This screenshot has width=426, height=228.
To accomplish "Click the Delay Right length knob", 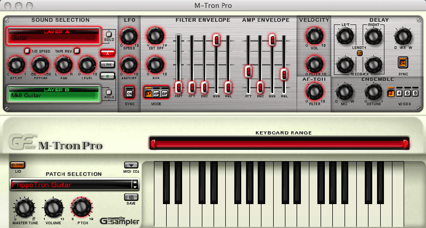I will coord(373,36).
